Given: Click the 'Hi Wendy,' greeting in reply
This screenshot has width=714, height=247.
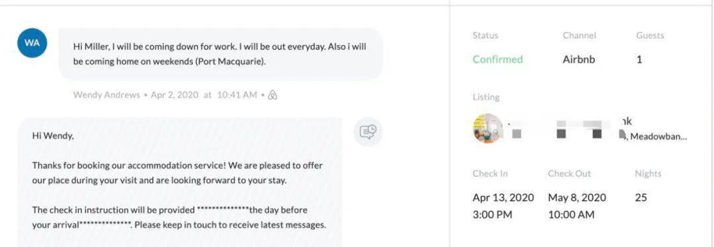Looking at the screenshot, I should pyautogui.click(x=53, y=135).
